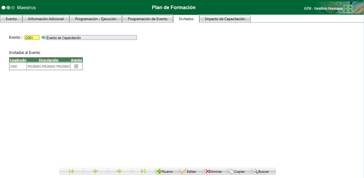This screenshot has width=364, height=178.
Task: Click the green help icon beside Evento code
Action: click(43, 37)
